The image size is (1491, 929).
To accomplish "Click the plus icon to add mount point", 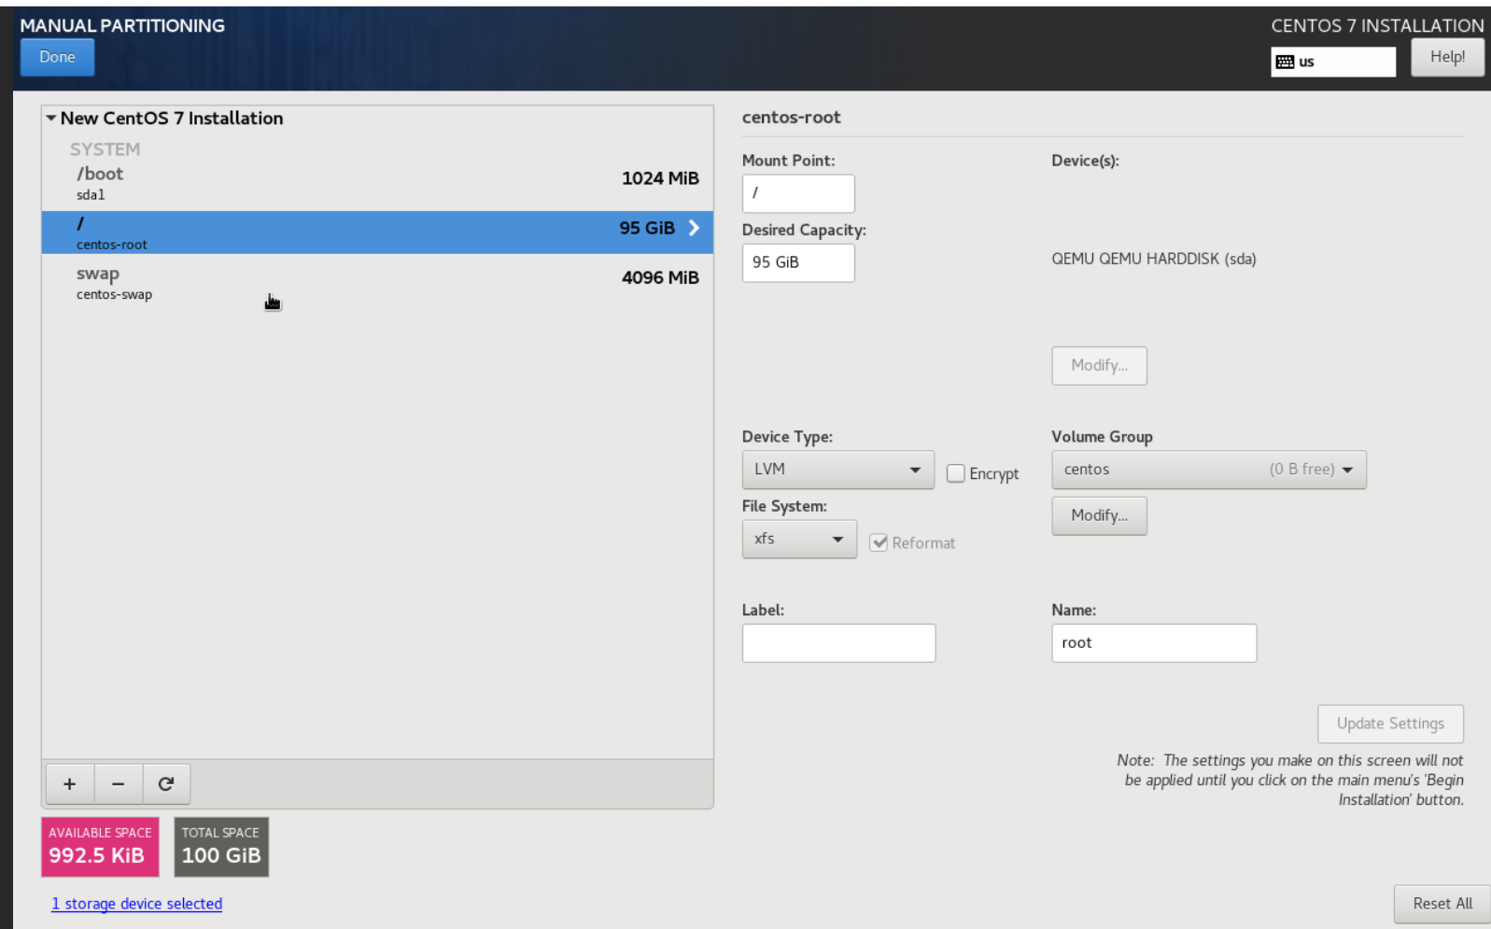I will tap(69, 783).
